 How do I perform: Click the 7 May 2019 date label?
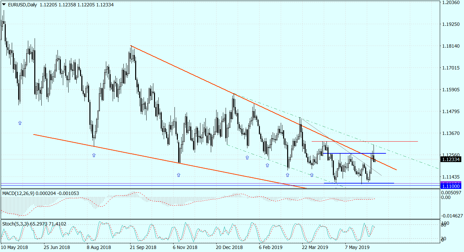[357, 247]
